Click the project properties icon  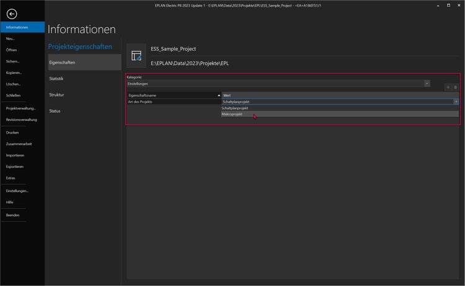[136, 56]
